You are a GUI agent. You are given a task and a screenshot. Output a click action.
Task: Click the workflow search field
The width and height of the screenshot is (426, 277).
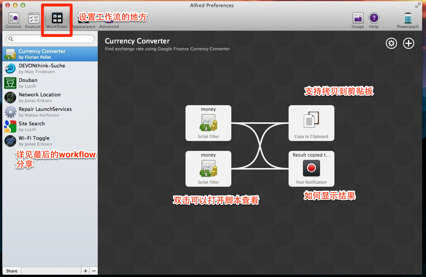click(50, 39)
